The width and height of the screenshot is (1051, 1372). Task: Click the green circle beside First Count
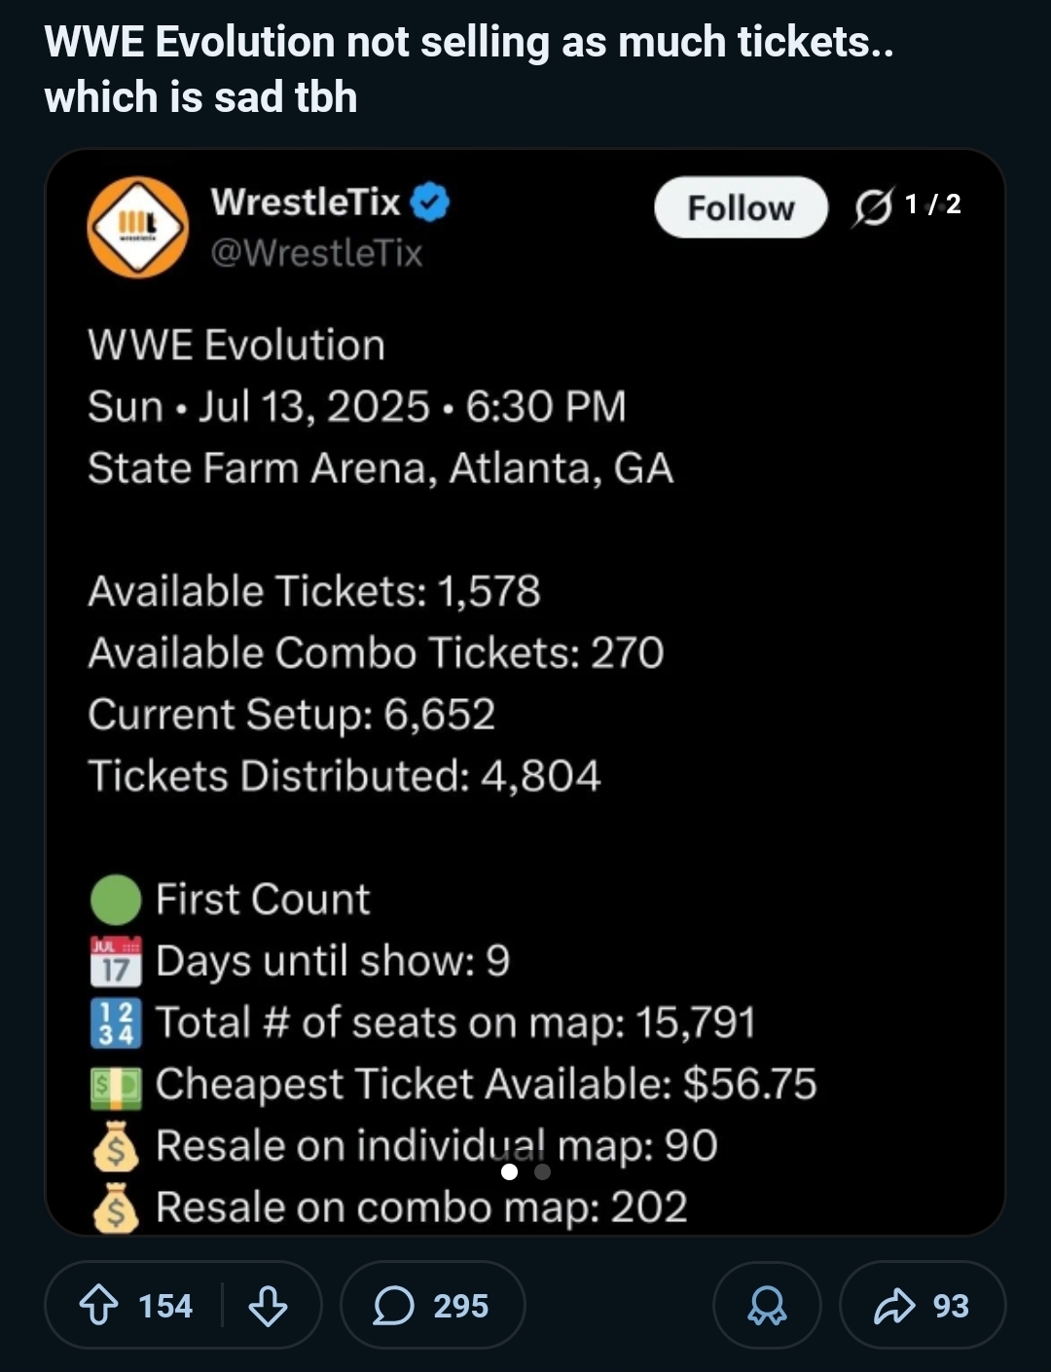click(116, 899)
